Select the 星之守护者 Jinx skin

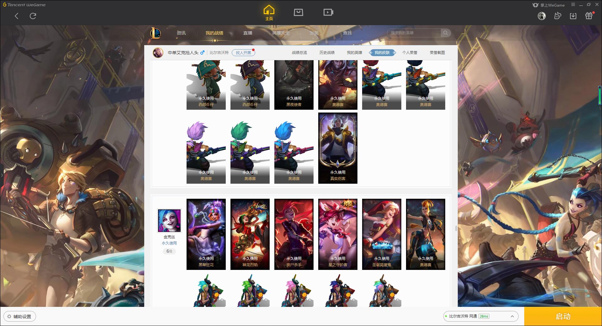click(338, 234)
